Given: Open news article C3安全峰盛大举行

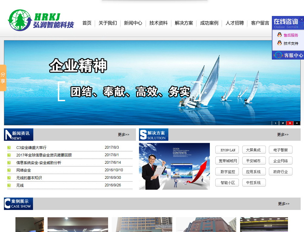Looking at the screenshot, I should 31,148.
